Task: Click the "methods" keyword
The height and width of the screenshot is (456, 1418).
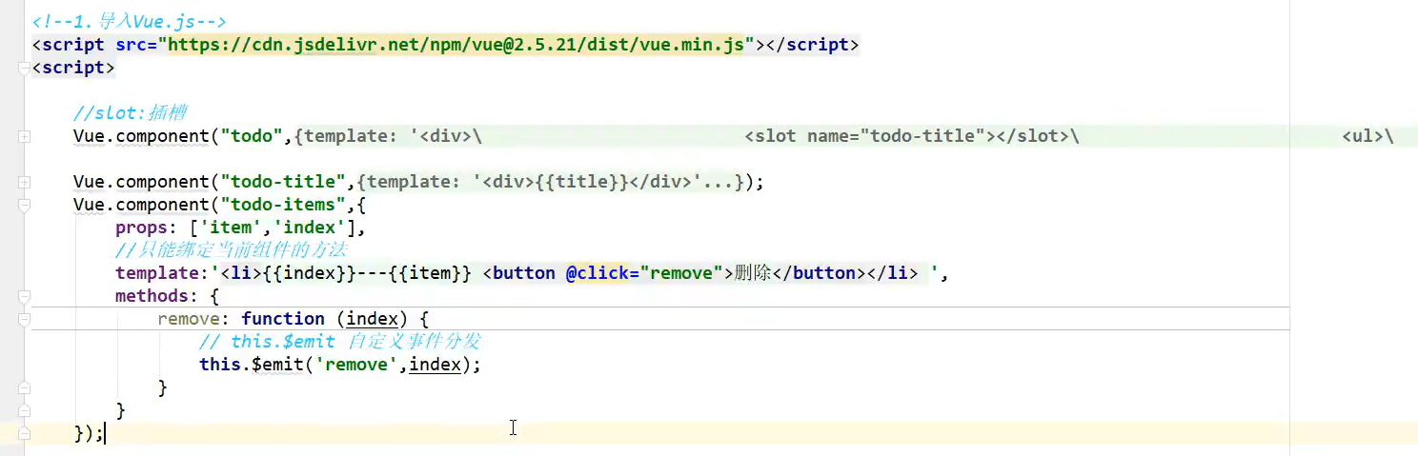Action: (152, 296)
